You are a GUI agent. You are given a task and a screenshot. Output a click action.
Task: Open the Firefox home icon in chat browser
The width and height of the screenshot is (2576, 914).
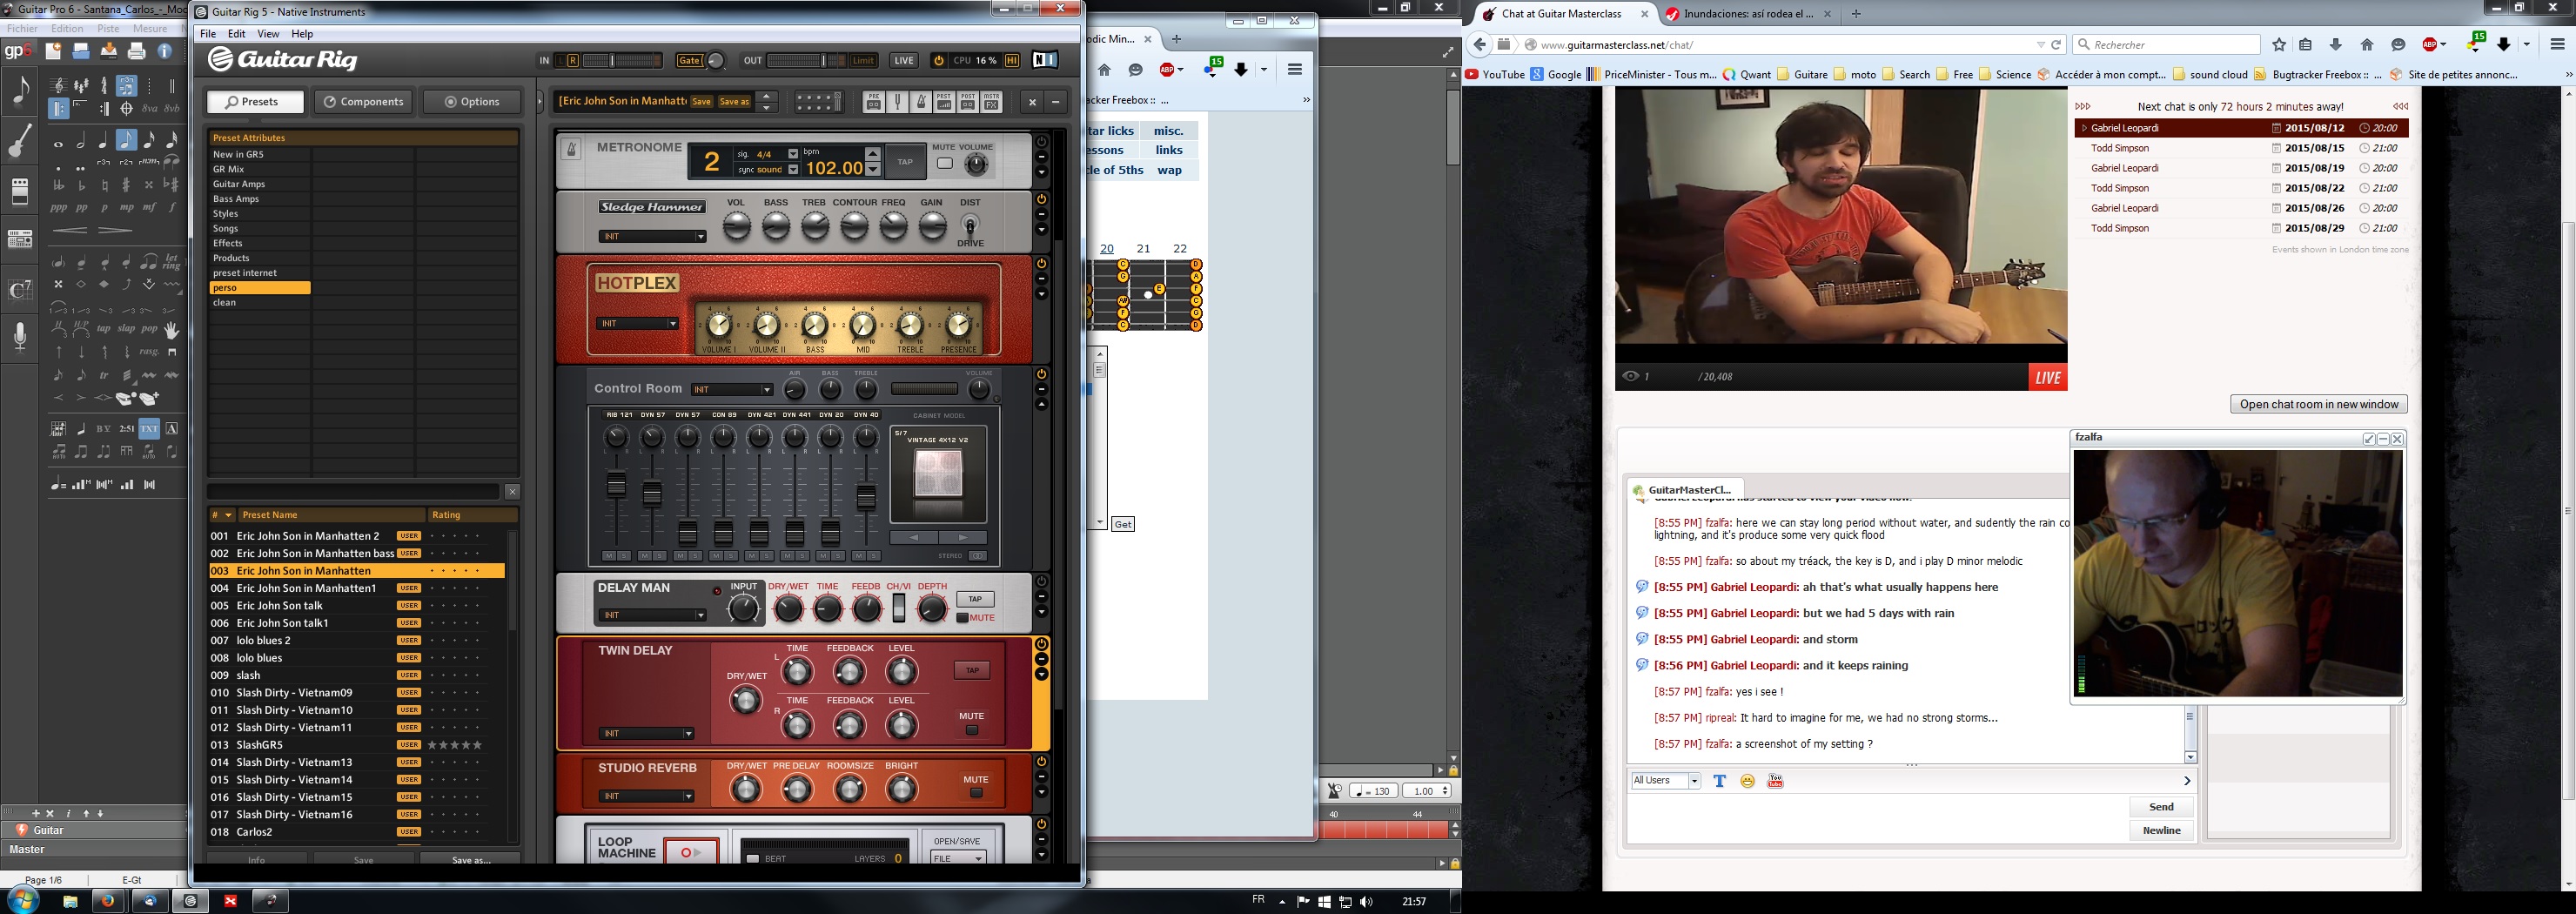pyautogui.click(x=2366, y=45)
